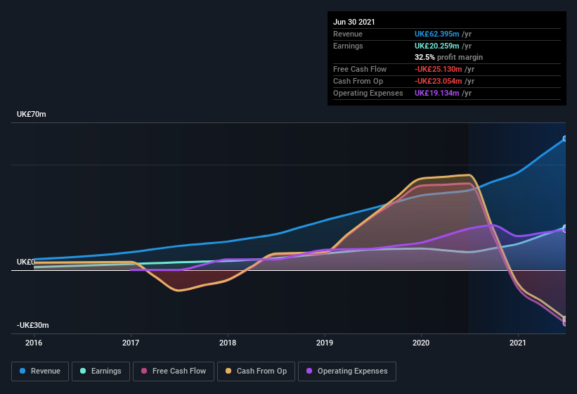Click the Cash From Op endpoint marker on the orange line
This screenshot has height=394, width=577.
pos(565,319)
